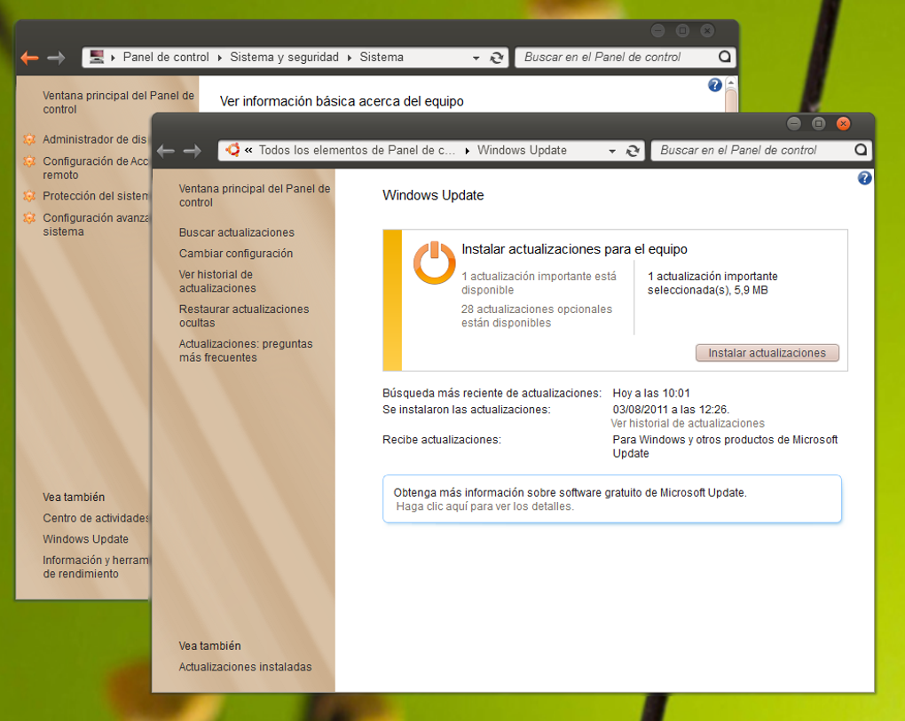The height and width of the screenshot is (721, 905).
Task: Open Restaurar actualizaciones ocultas link
Action: (244, 316)
